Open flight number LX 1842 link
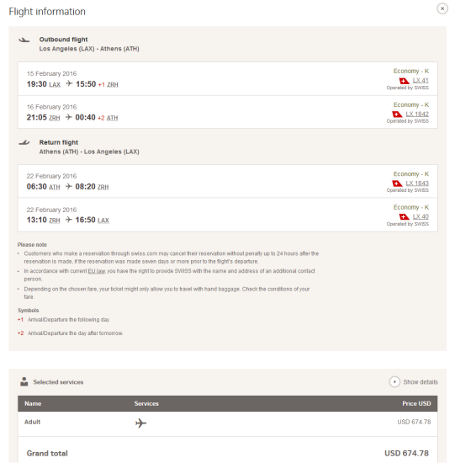The image size is (455, 463). pos(417,114)
